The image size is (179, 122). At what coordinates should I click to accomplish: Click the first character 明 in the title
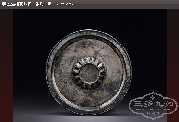tap(4, 4)
